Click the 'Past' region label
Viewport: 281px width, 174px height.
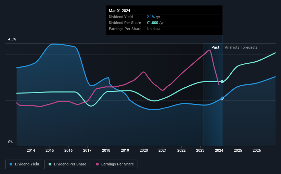point(215,47)
